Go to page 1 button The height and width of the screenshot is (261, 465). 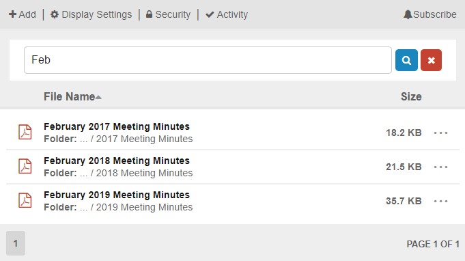tap(16, 243)
